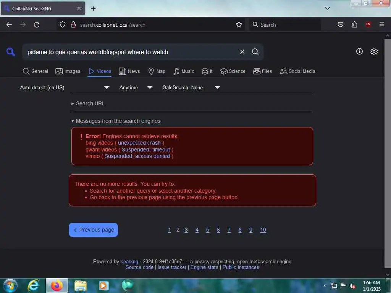This screenshot has height=293, width=391.
Task: Click the volume muted tray icon
Action: pos(352,286)
